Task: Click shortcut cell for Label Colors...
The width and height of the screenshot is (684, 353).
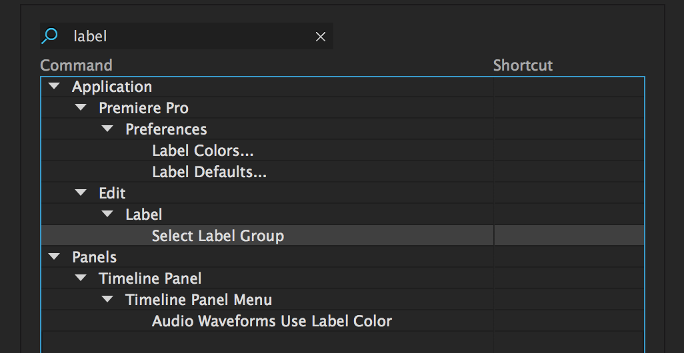Action: click(x=569, y=151)
